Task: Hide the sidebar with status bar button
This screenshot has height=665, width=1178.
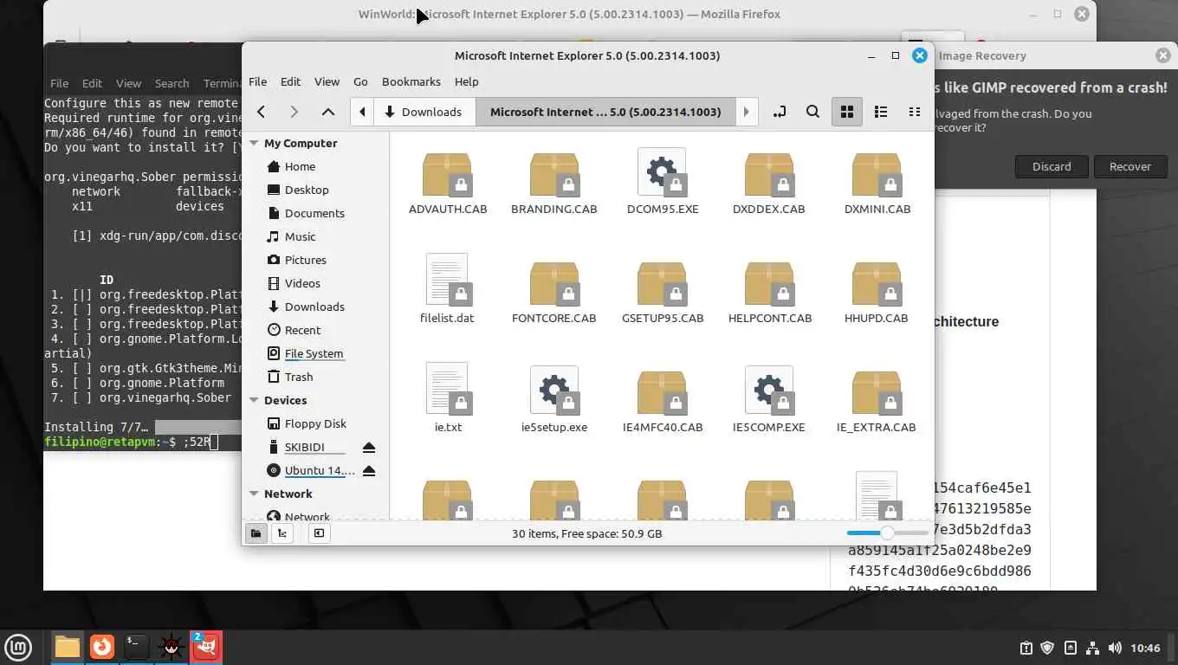Action: 319,533
